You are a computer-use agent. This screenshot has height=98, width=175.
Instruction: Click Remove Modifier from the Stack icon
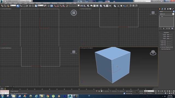[169, 28]
